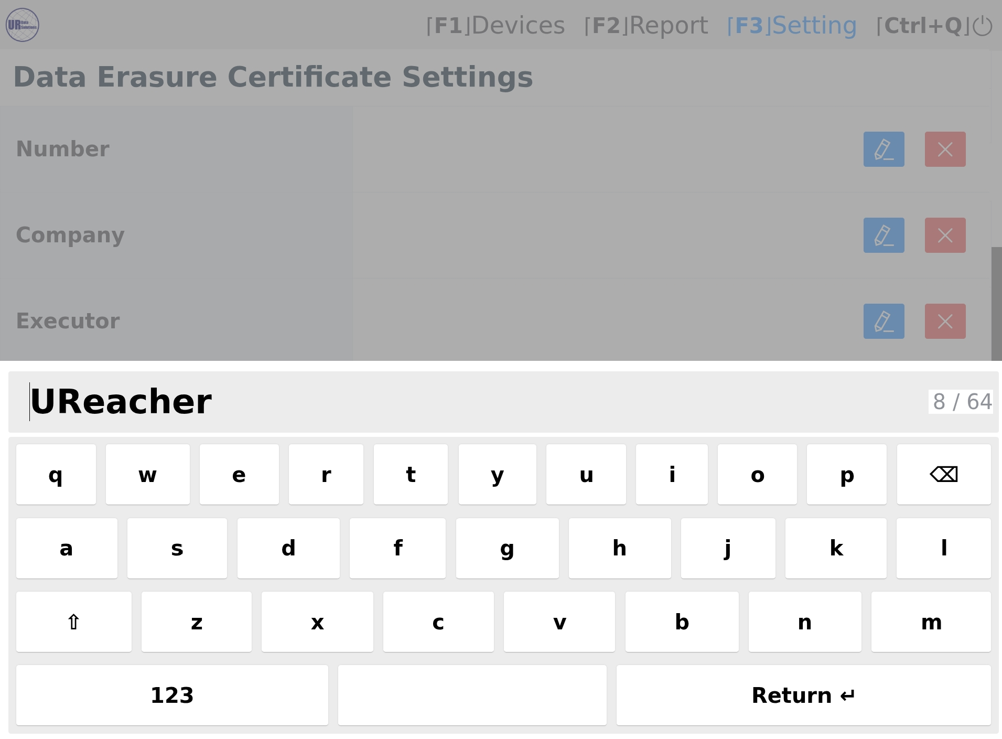Switch to the F3 Setting tab
This screenshot has height=739, width=1002.
coord(792,26)
